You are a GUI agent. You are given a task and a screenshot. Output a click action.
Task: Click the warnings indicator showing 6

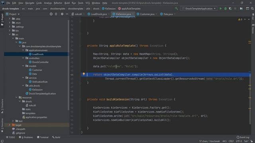tap(240, 19)
